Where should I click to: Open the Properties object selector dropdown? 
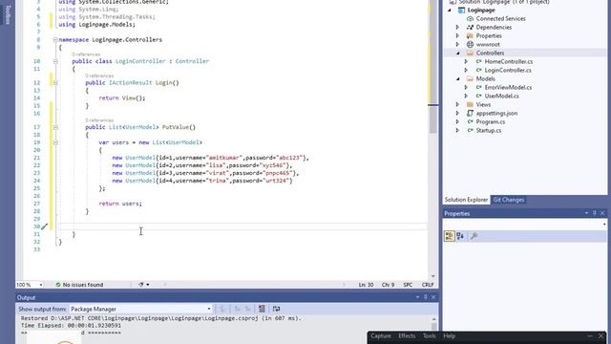tap(604, 225)
